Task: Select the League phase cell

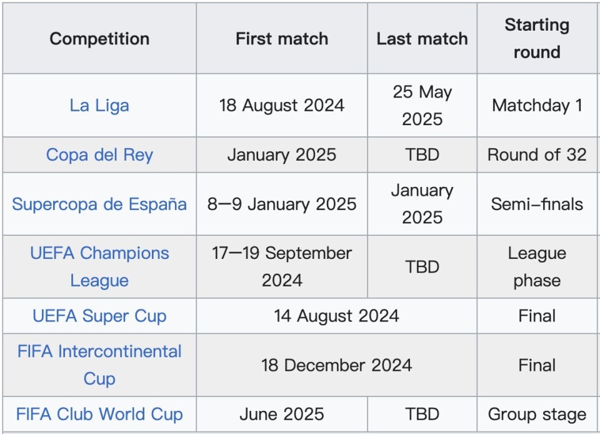Action: [x=537, y=266]
